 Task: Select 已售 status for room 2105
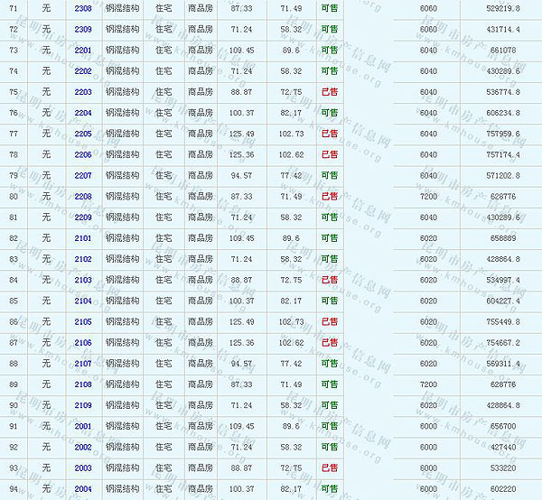point(330,321)
